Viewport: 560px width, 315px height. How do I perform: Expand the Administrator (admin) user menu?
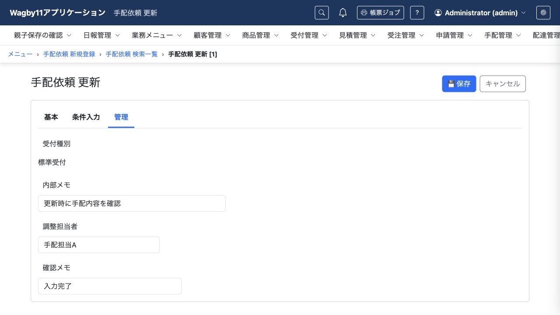coord(480,13)
